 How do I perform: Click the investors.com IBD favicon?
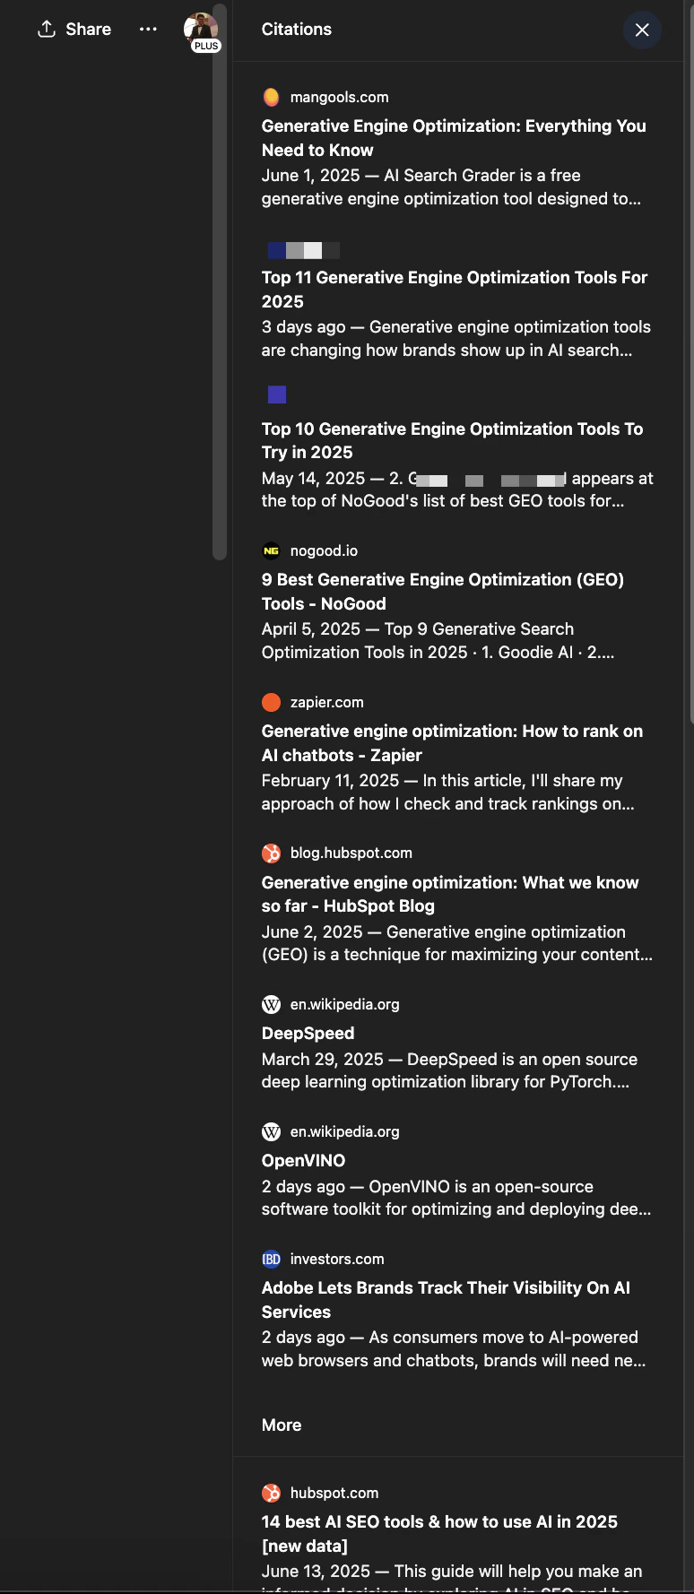coord(271,1259)
